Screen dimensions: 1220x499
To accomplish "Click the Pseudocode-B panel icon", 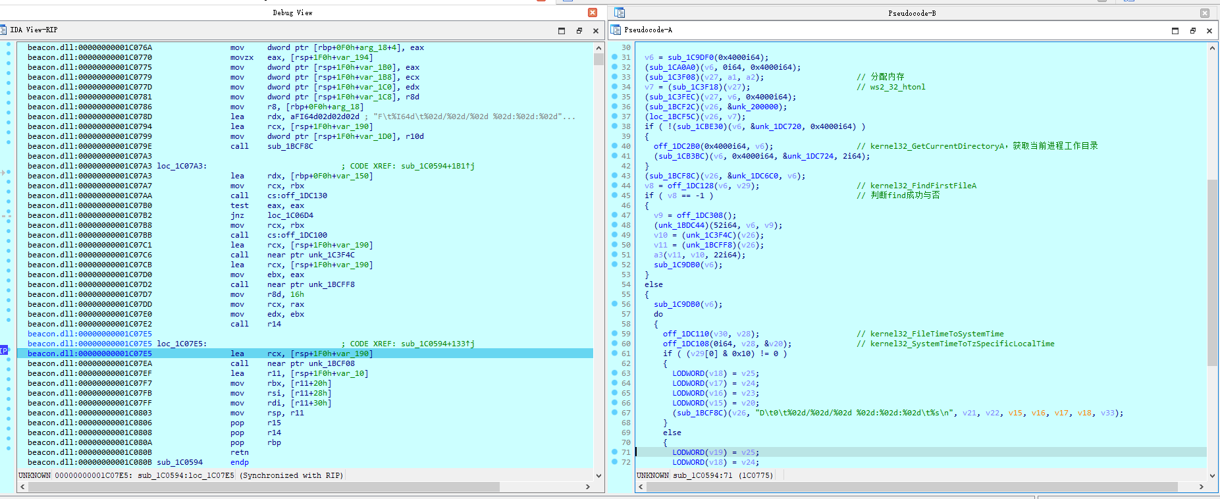I will click(x=620, y=13).
